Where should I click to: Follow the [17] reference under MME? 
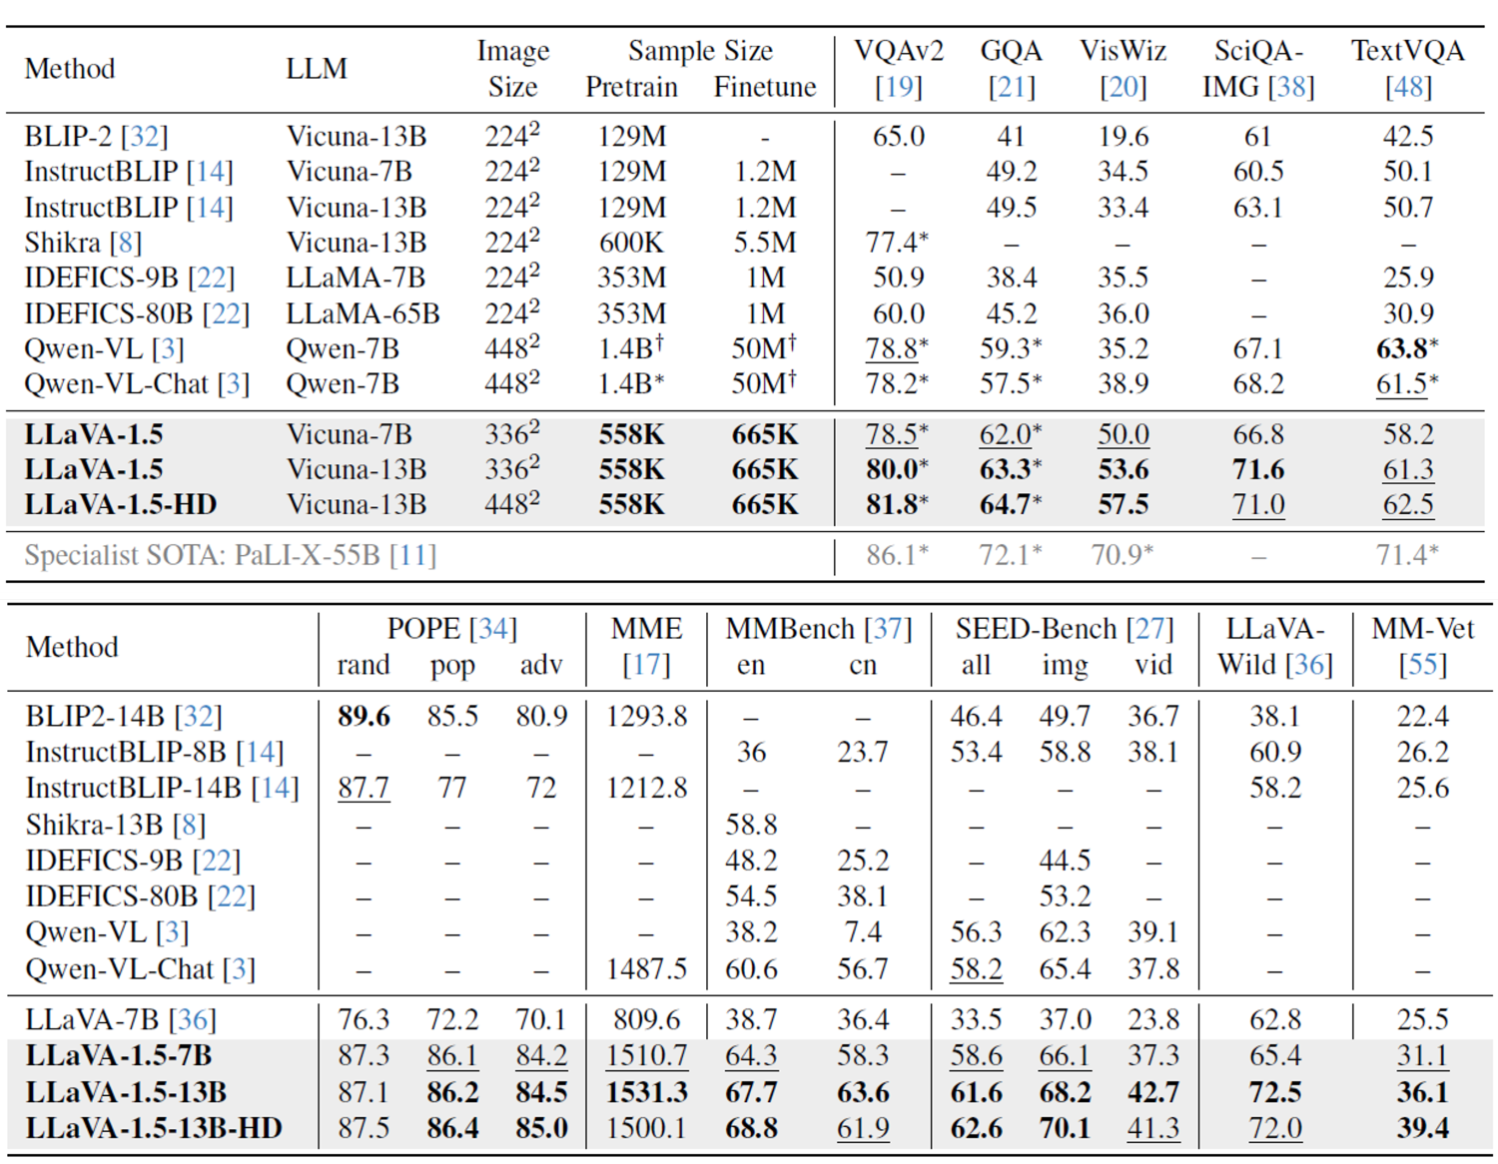[x=646, y=665]
